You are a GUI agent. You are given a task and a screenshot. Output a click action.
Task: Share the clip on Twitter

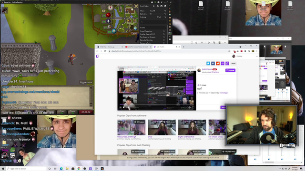(x=208, y=63)
